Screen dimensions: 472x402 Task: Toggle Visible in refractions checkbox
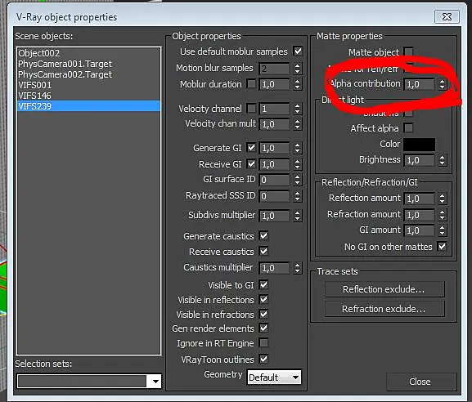tap(263, 315)
